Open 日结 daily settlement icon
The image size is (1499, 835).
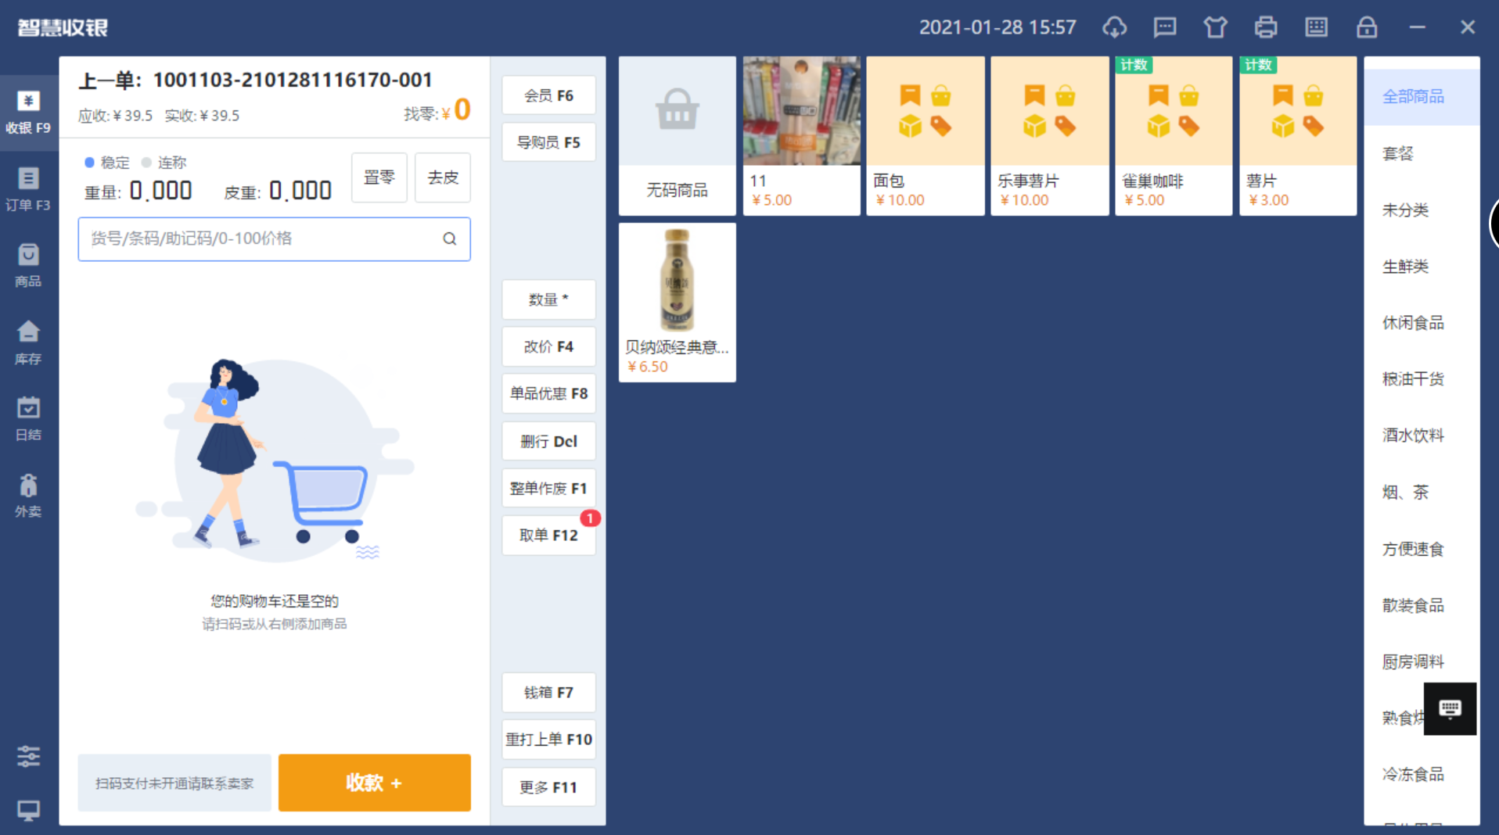click(28, 418)
